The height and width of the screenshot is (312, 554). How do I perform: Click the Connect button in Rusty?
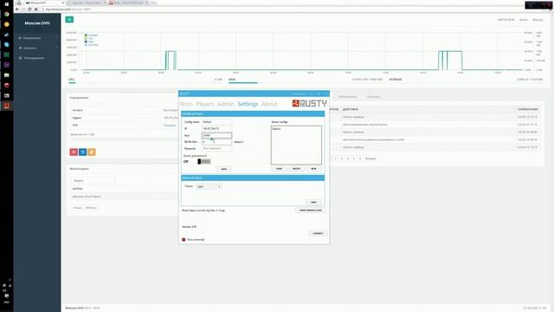tap(318, 233)
